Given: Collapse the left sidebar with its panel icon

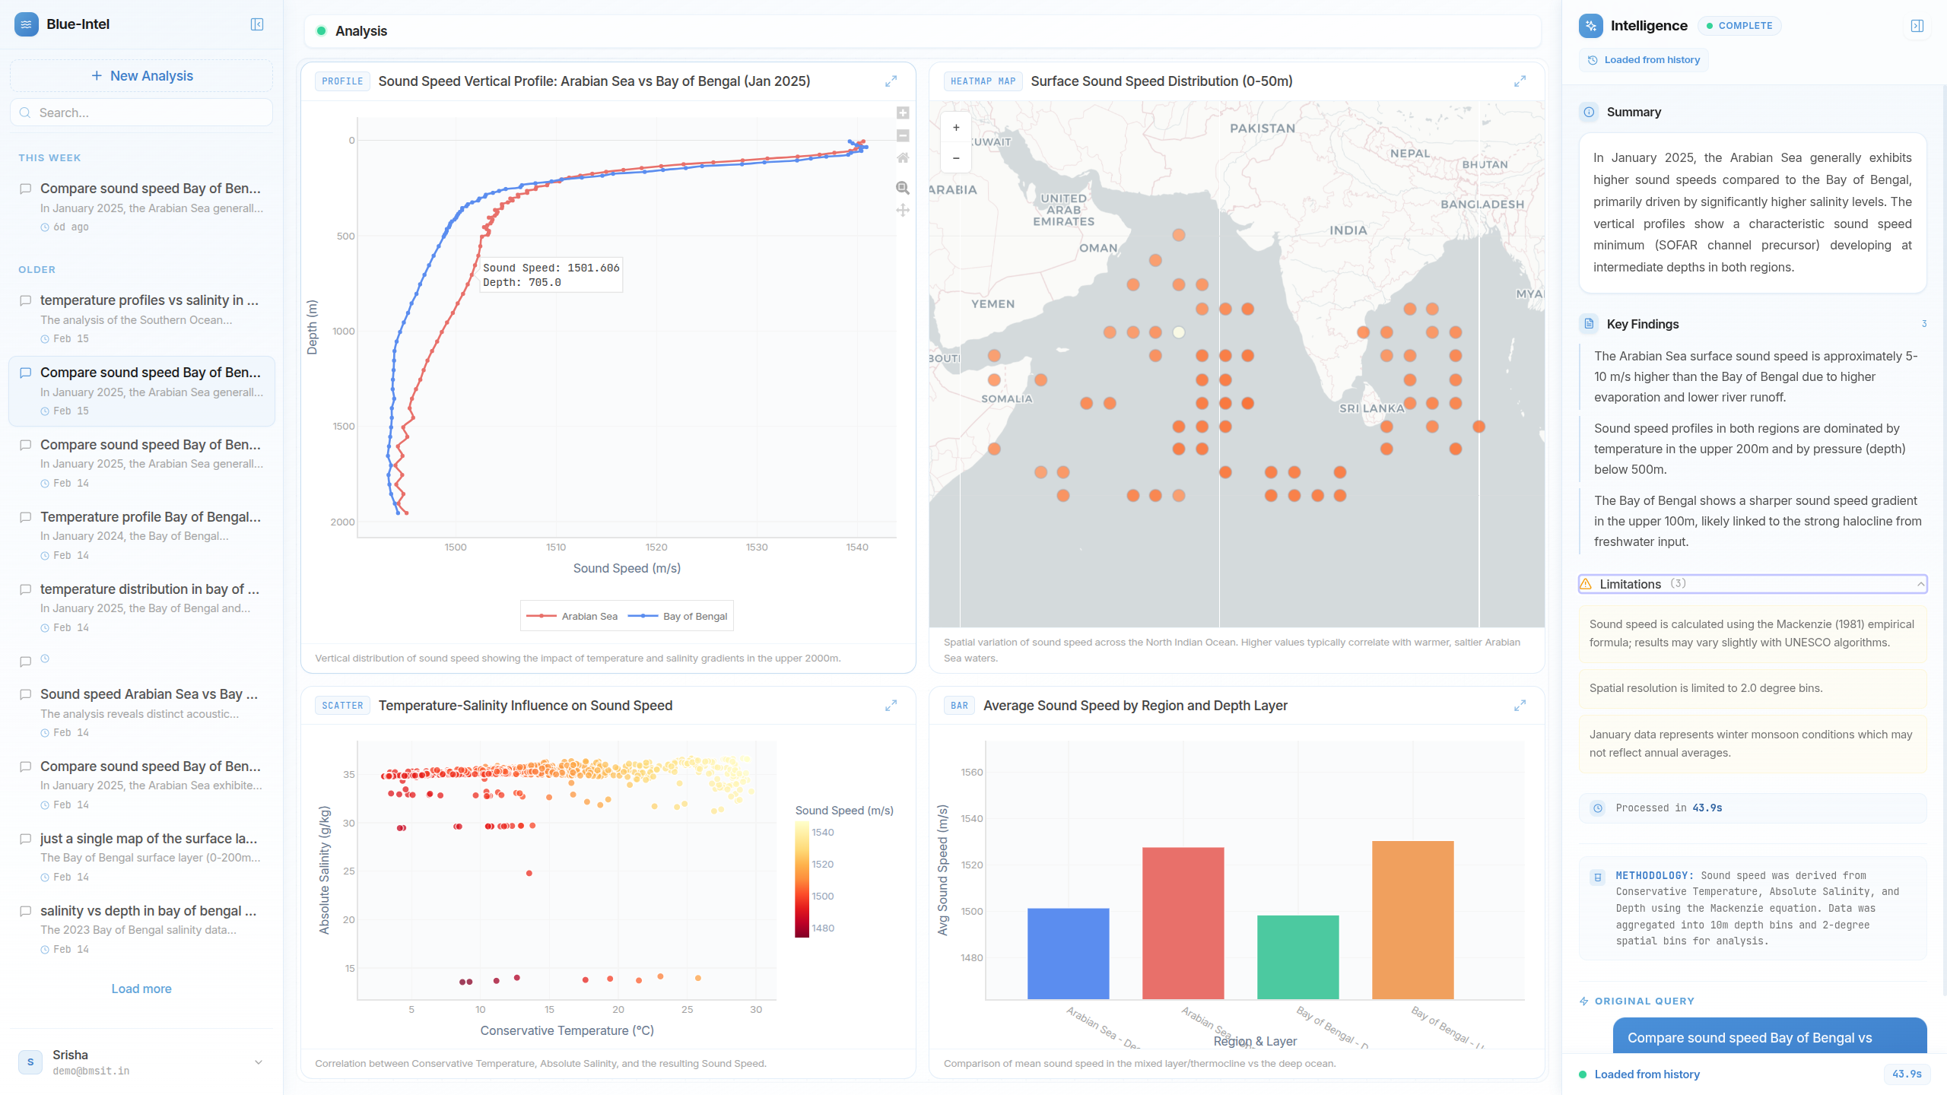Looking at the screenshot, I should coord(257,25).
